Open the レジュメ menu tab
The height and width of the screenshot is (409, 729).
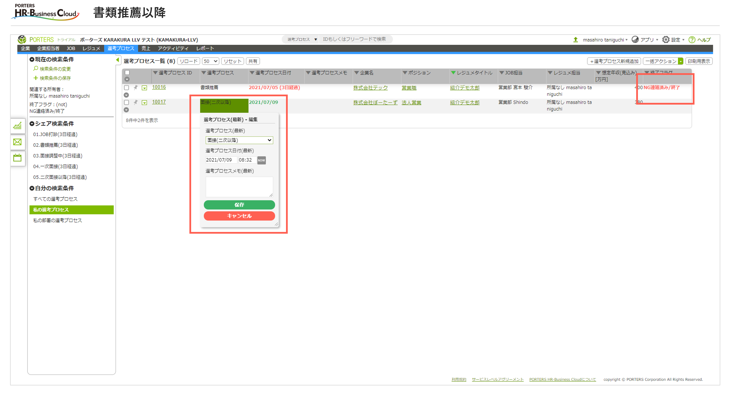91,48
